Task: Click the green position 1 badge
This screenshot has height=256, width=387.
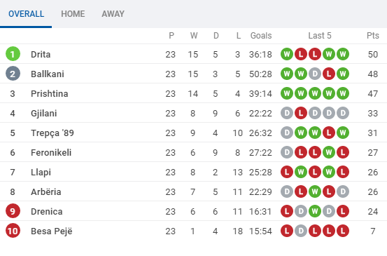Action: [13, 54]
